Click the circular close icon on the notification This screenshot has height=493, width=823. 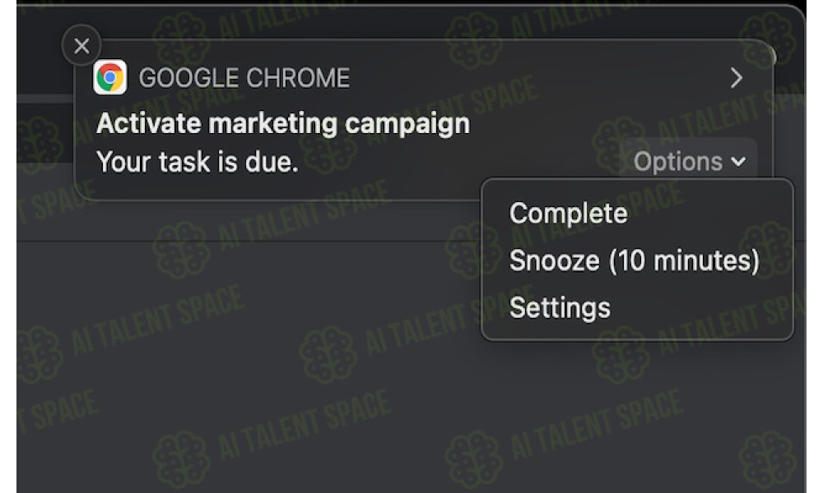pyautogui.click(x=81, y=45)
